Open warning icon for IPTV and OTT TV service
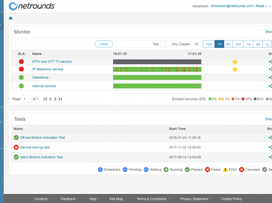 click(235, 62)
